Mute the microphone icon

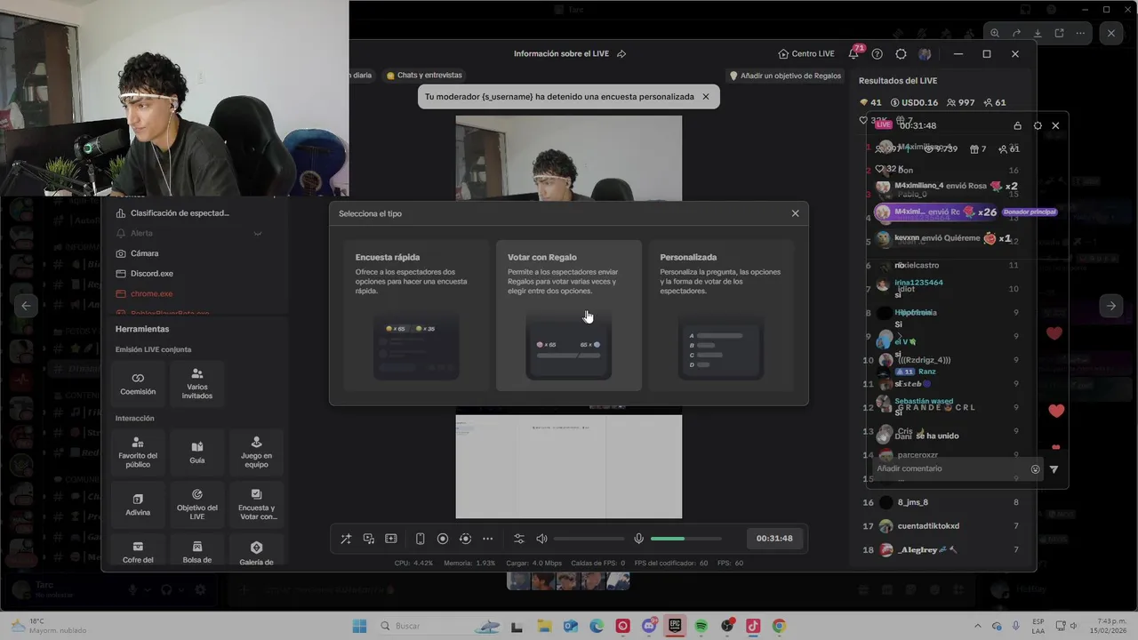click(638, 539)
